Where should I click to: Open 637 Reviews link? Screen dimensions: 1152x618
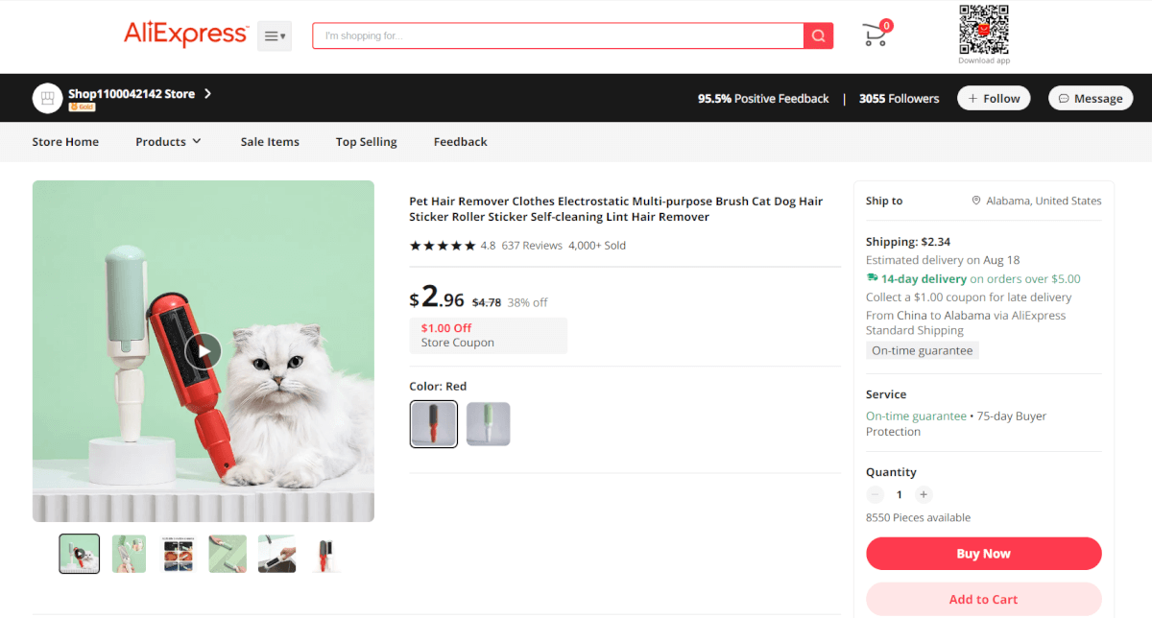(x=532, y=246)
